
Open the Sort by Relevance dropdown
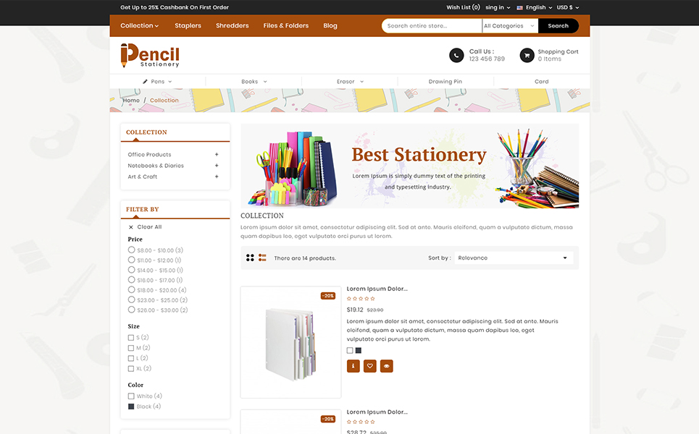point(514,258)
